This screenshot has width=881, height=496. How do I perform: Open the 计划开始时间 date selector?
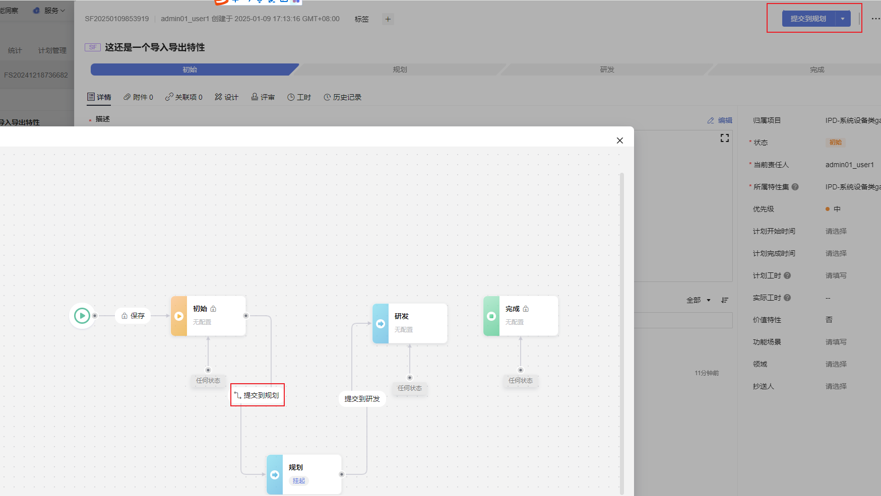(x=836, y=231)
